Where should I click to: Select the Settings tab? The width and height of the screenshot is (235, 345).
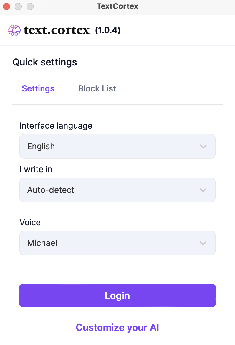tap(38, 88)
